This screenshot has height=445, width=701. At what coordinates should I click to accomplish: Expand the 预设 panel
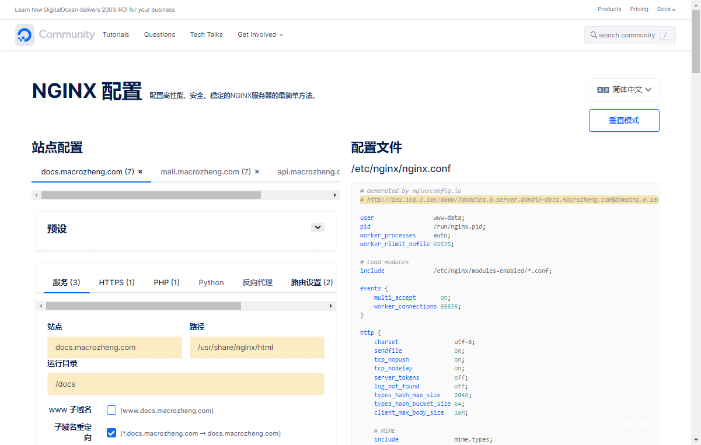[317, 227]
